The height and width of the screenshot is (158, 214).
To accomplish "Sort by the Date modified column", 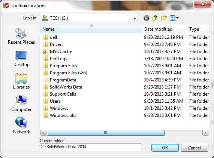I will 164,29.
